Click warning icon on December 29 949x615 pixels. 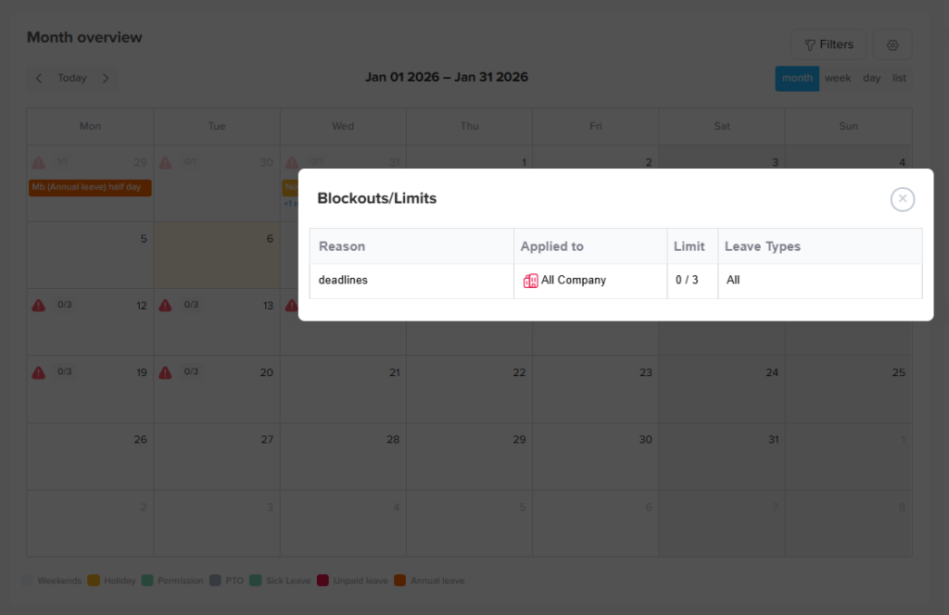tap(39, 162)
